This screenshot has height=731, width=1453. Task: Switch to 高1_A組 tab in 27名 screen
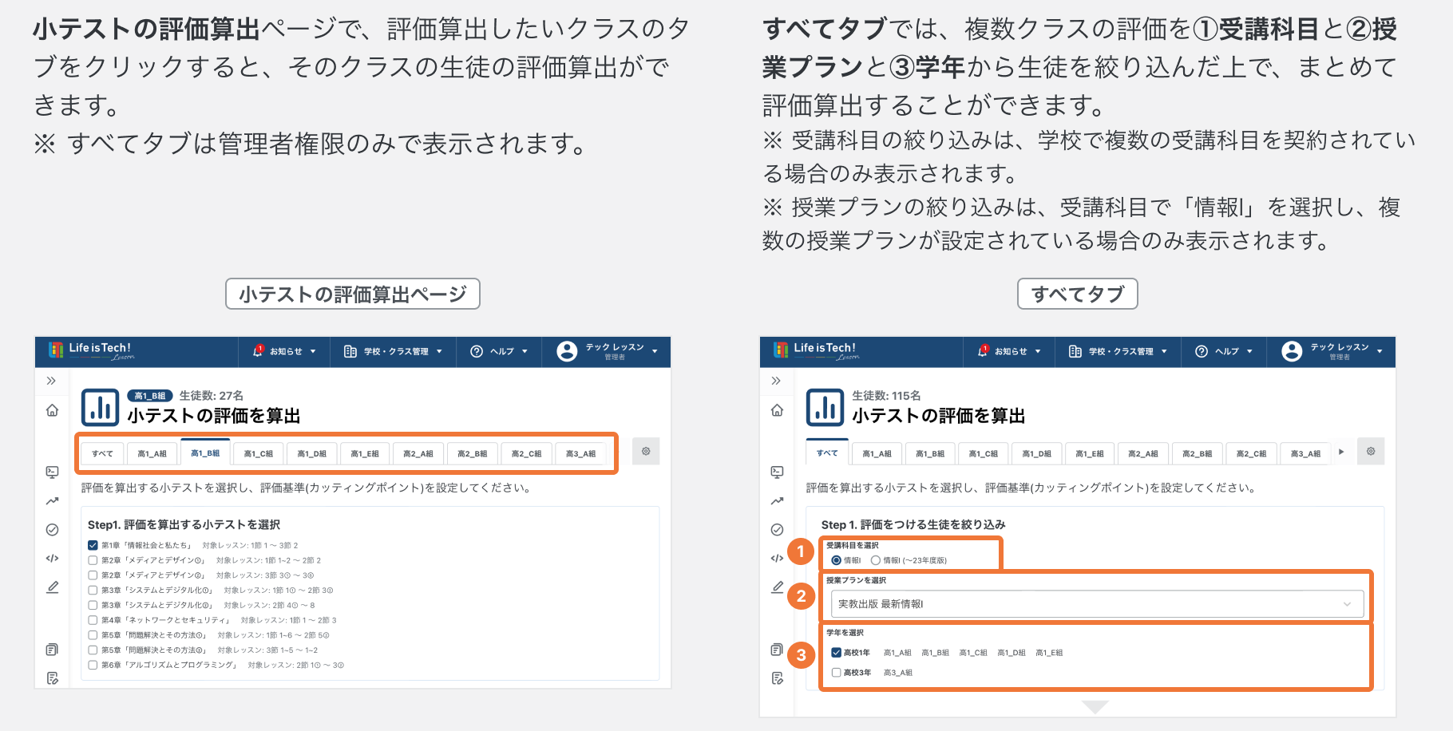pyautogui.click(x=152, y=453)
